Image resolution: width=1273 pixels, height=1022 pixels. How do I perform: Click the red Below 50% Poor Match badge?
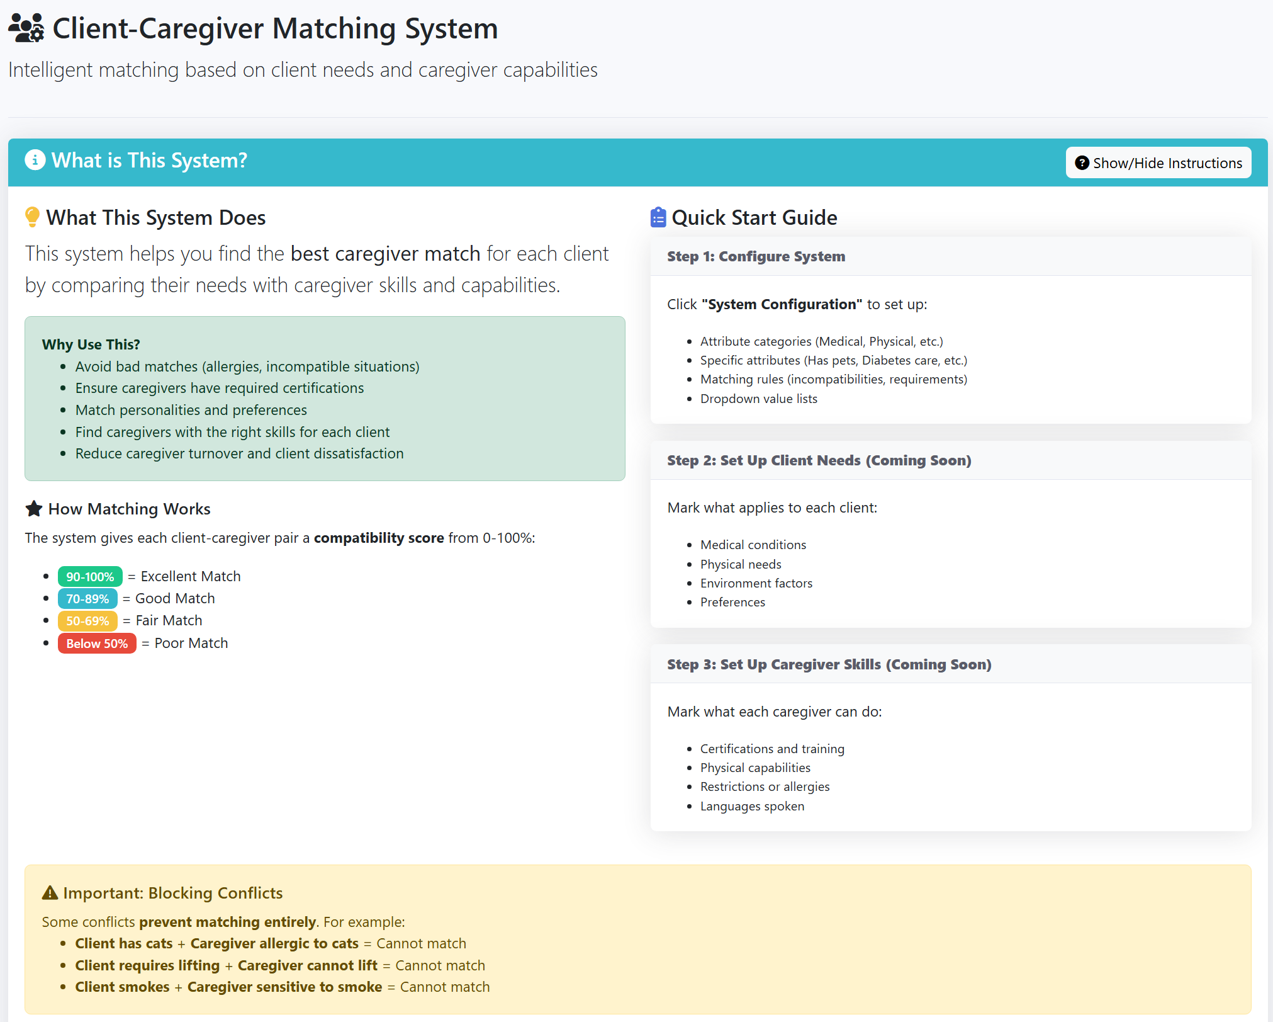97,643
